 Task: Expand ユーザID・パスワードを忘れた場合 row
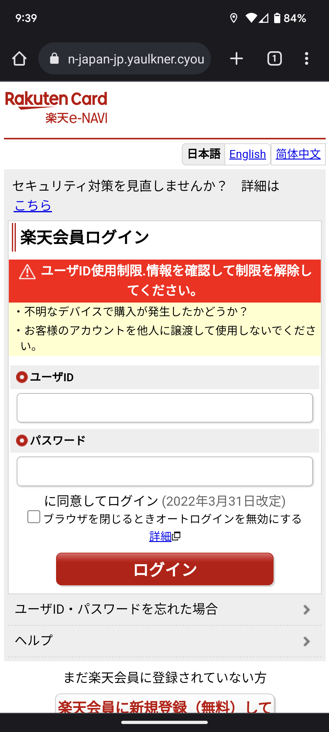point(164,609)
